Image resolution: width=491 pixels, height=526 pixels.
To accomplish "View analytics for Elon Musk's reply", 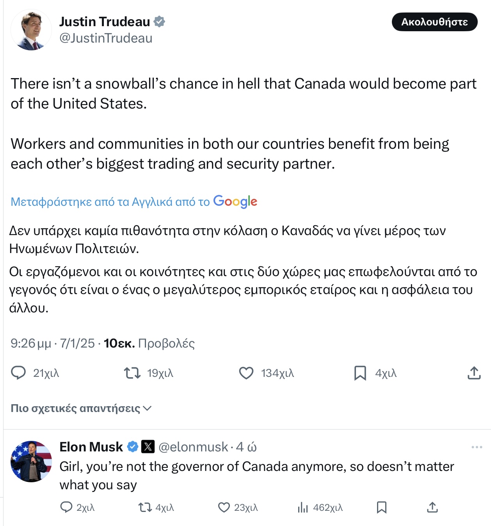I will [x=303, y=507].
